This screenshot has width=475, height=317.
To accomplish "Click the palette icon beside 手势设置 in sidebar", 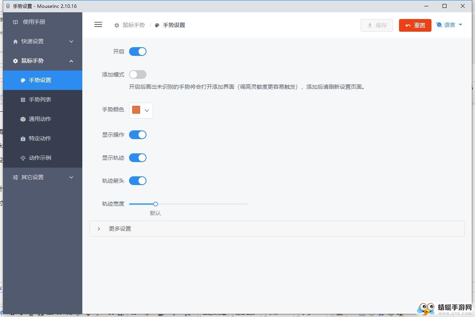I will 23,80.
